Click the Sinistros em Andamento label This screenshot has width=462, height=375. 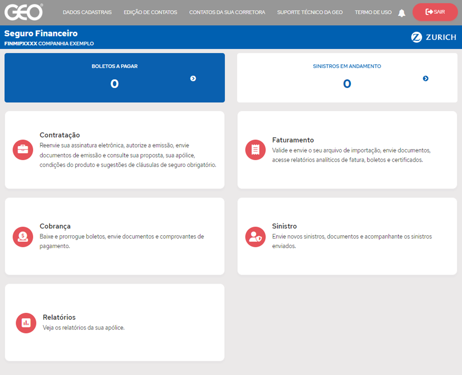[347, 66]
